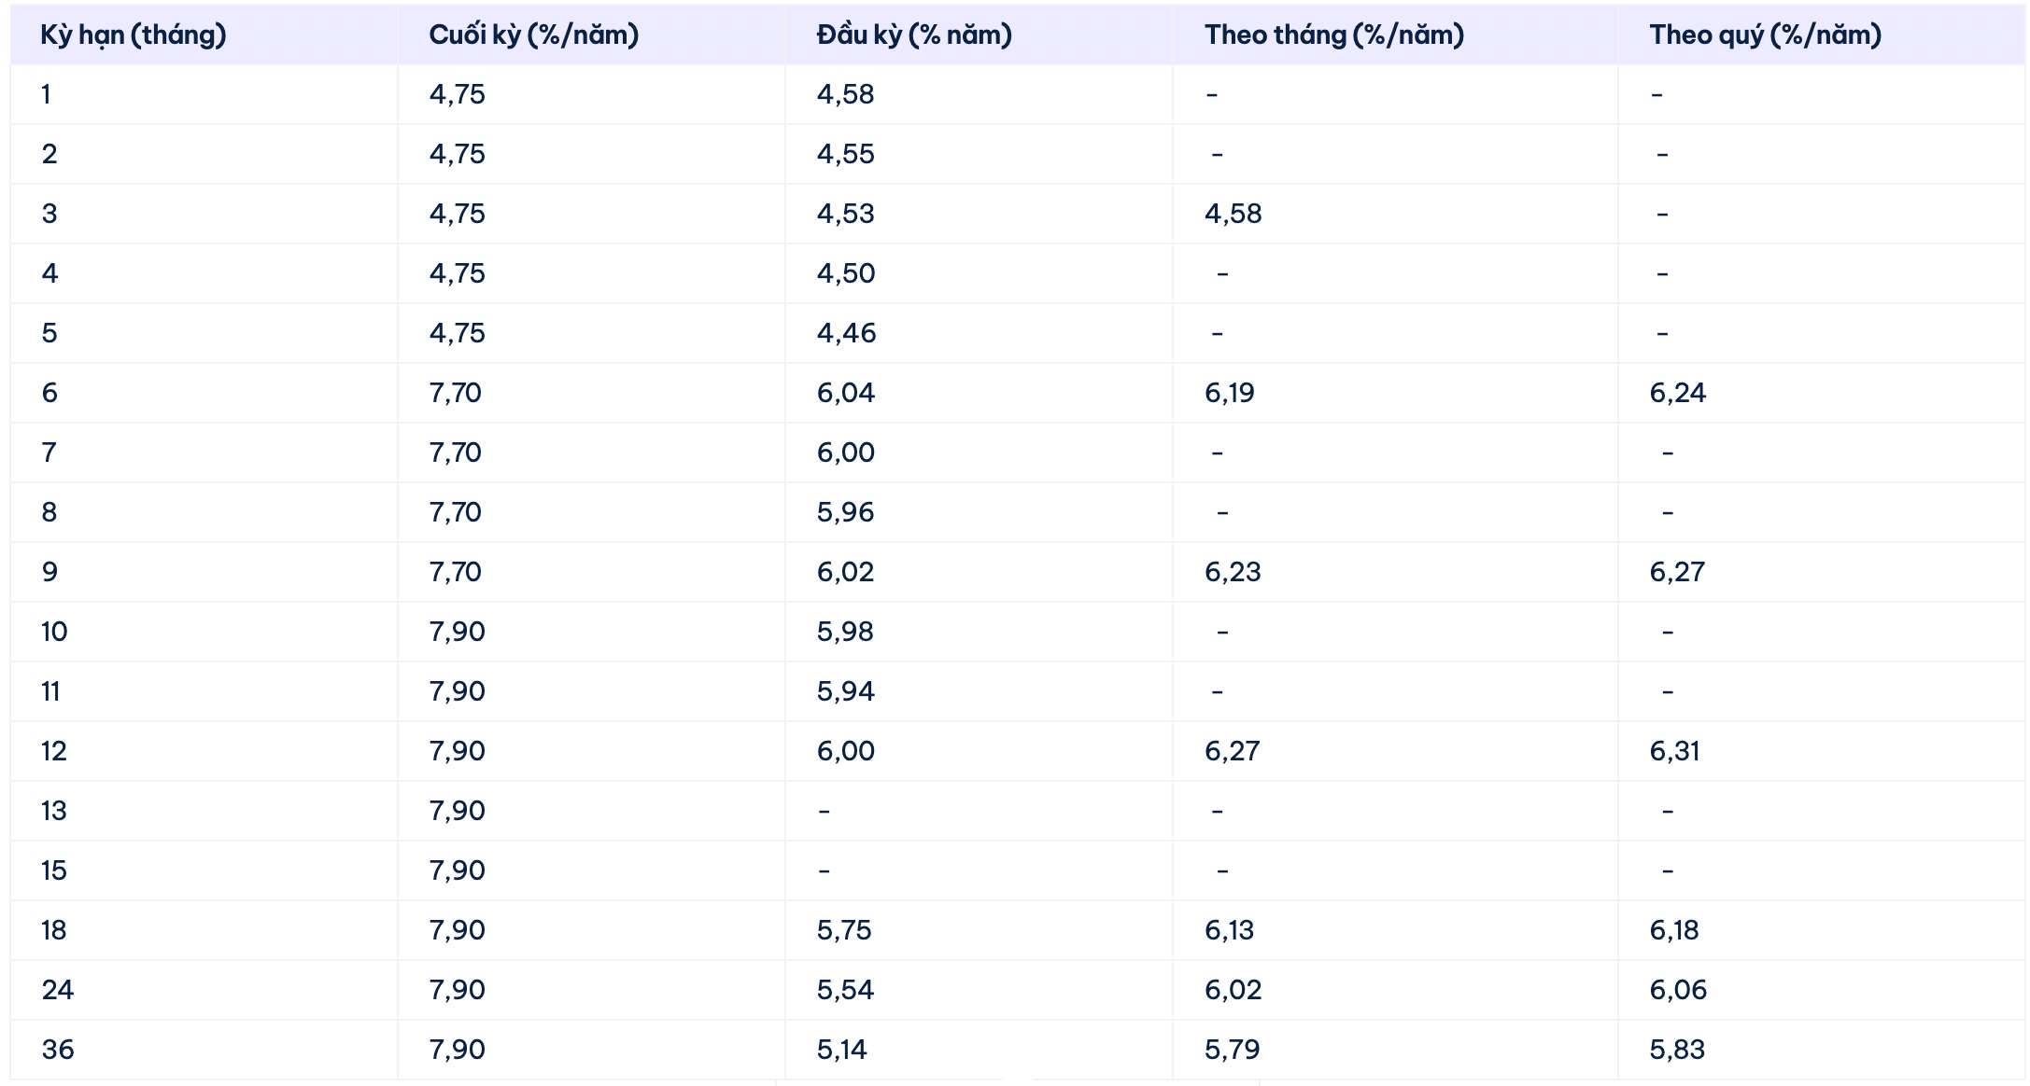Click the 5,98 rate in the 10-month row
Viewport: 2030px width, 1086px height.
click(845, 632)
